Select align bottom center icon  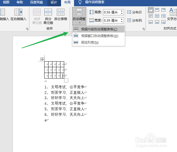[x=157, y=22]
